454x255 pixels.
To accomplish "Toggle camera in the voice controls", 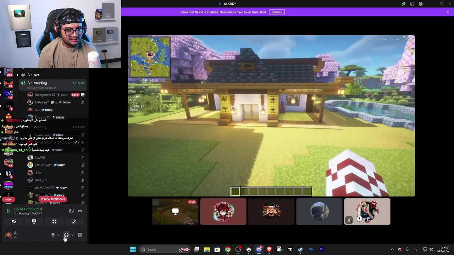I will [x=14, y=221].
